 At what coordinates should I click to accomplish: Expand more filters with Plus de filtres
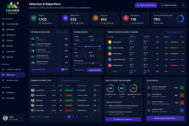click(80, 70)
